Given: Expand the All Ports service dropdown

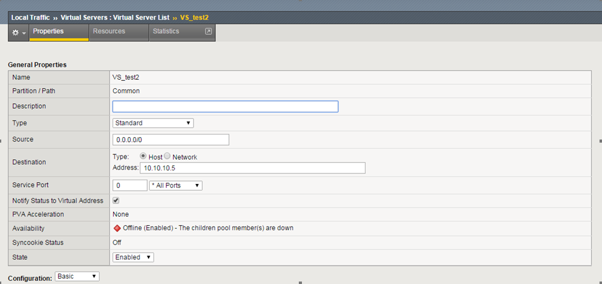Looking at the screenshot, I should click(176, 185).
